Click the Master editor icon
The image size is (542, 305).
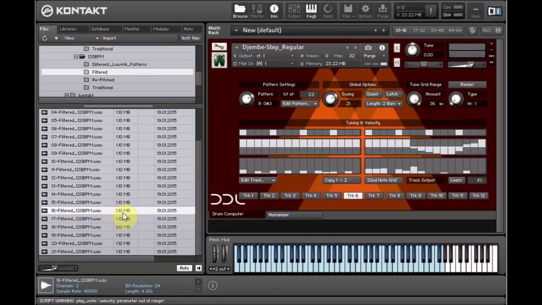[257, 11]
